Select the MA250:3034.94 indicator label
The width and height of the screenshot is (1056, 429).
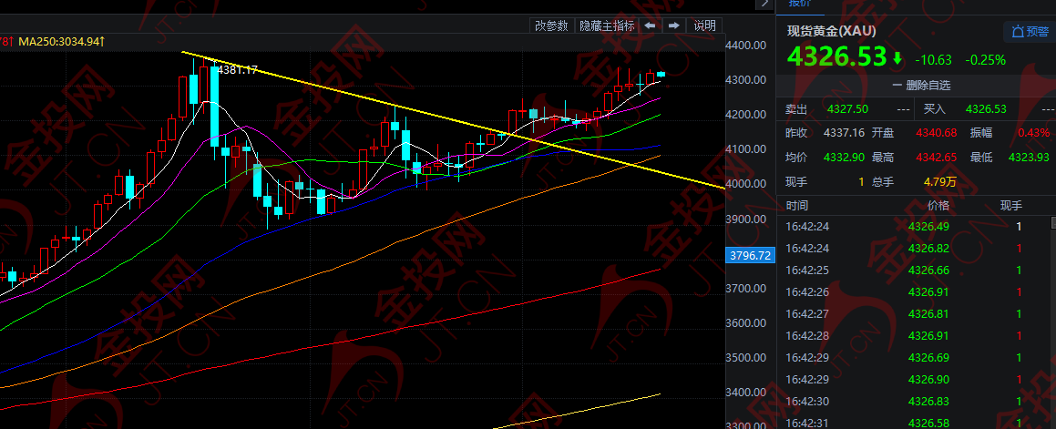61,42
